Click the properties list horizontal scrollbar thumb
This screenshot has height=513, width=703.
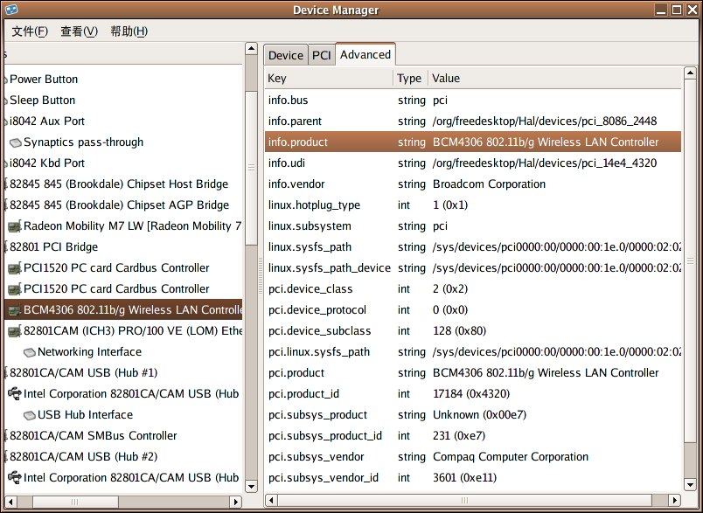464,500
